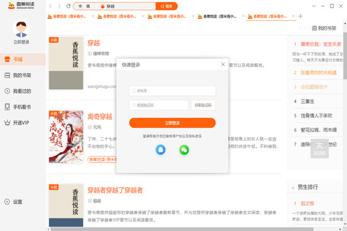The height and width of the screenshot is (231, 347).
Task: Click the scroll-up arrow of vertical scrollbar
Action: (344, 23)
